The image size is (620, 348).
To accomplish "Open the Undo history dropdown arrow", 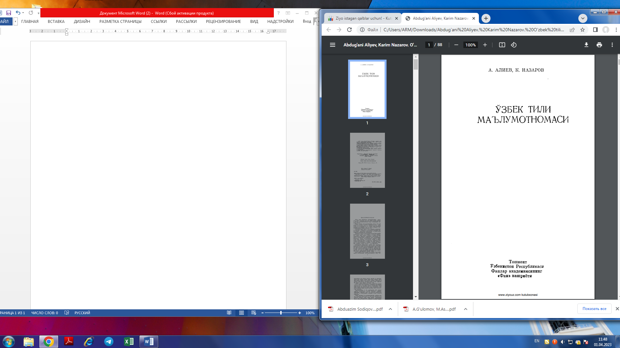I will 23,13.
